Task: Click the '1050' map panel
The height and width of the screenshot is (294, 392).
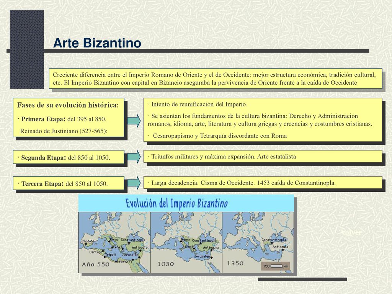Action: pyautogui.click(x=186, y=242)
